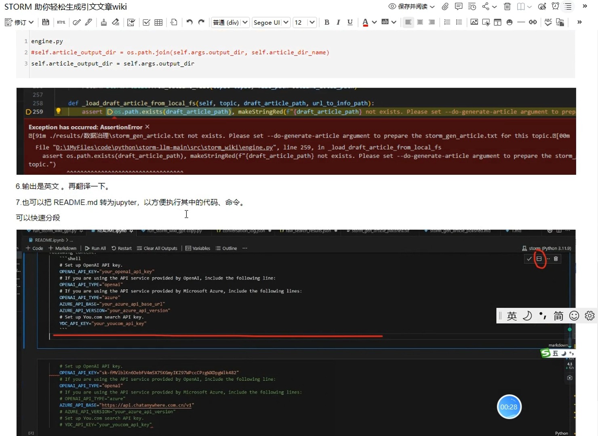Open IME emoji smiley panel
The image size is (598, 436).
coord(574,316)
